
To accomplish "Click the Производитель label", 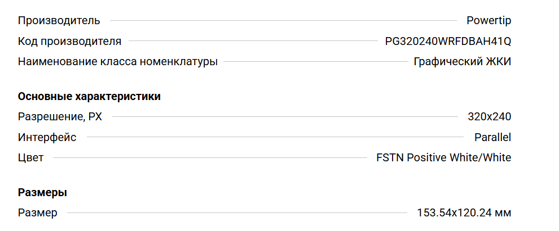I will pos(59,21).
